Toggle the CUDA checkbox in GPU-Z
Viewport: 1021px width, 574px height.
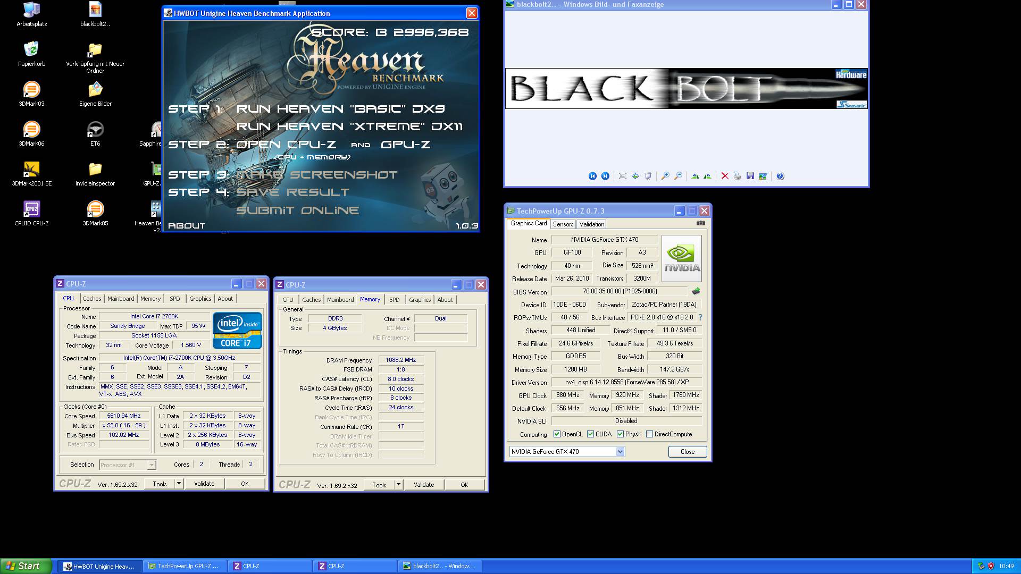coord(590,434)
